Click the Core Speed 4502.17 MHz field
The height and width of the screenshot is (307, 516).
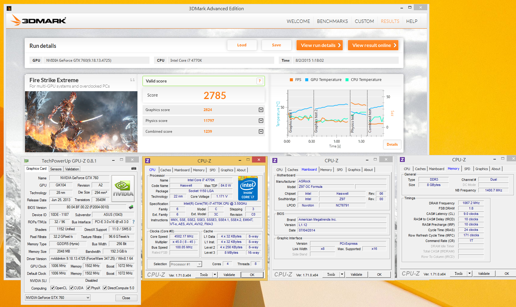184,237
